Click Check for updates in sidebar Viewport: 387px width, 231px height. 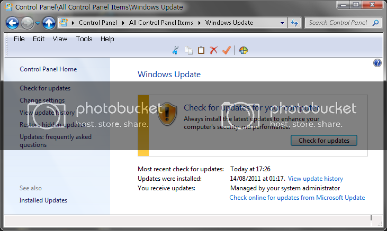click(45, 88)
